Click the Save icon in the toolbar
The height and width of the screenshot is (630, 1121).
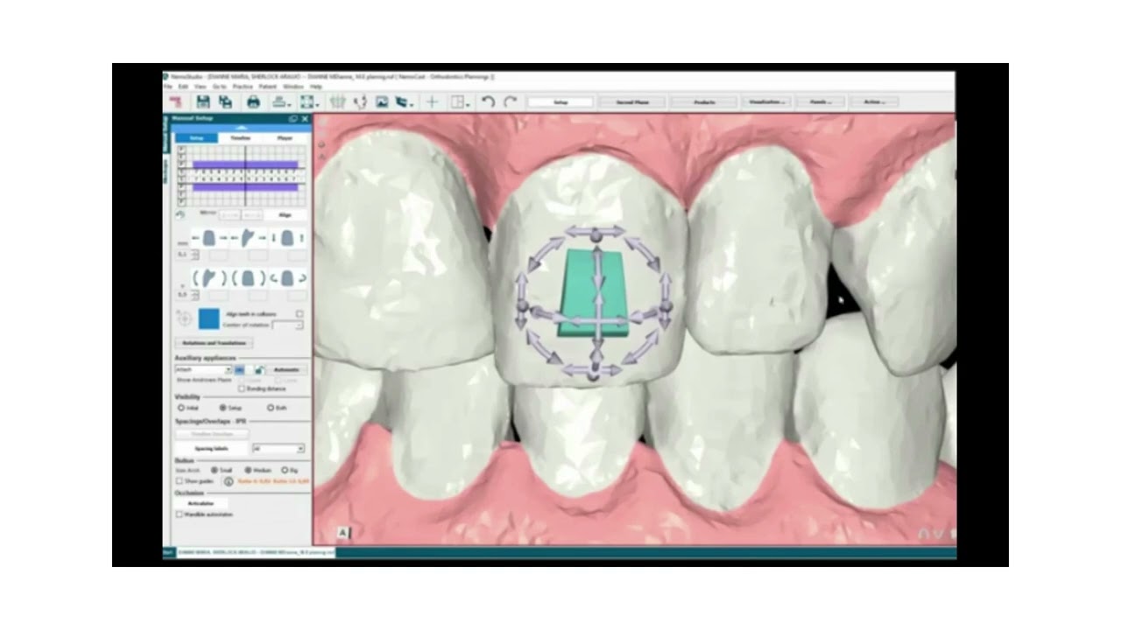click(x=203, y=102)
